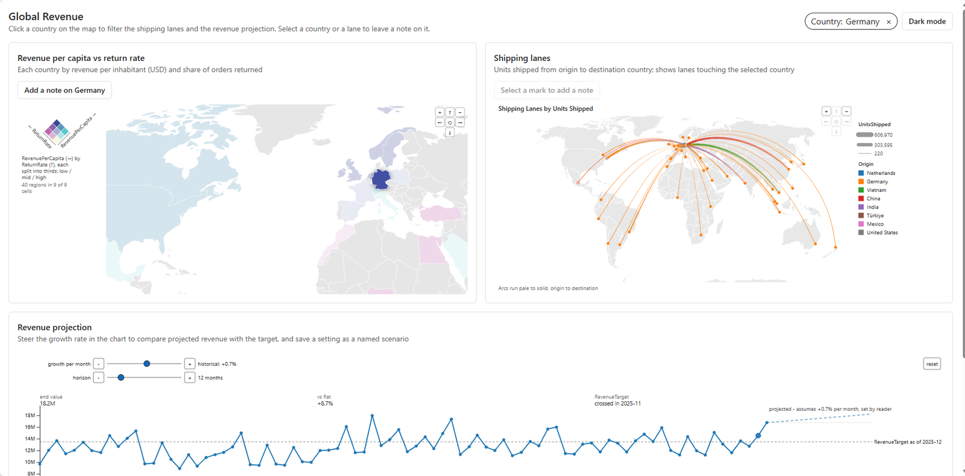Click the Netherlands origin legend swatch

pyautogui.click(x=861, y=173)
